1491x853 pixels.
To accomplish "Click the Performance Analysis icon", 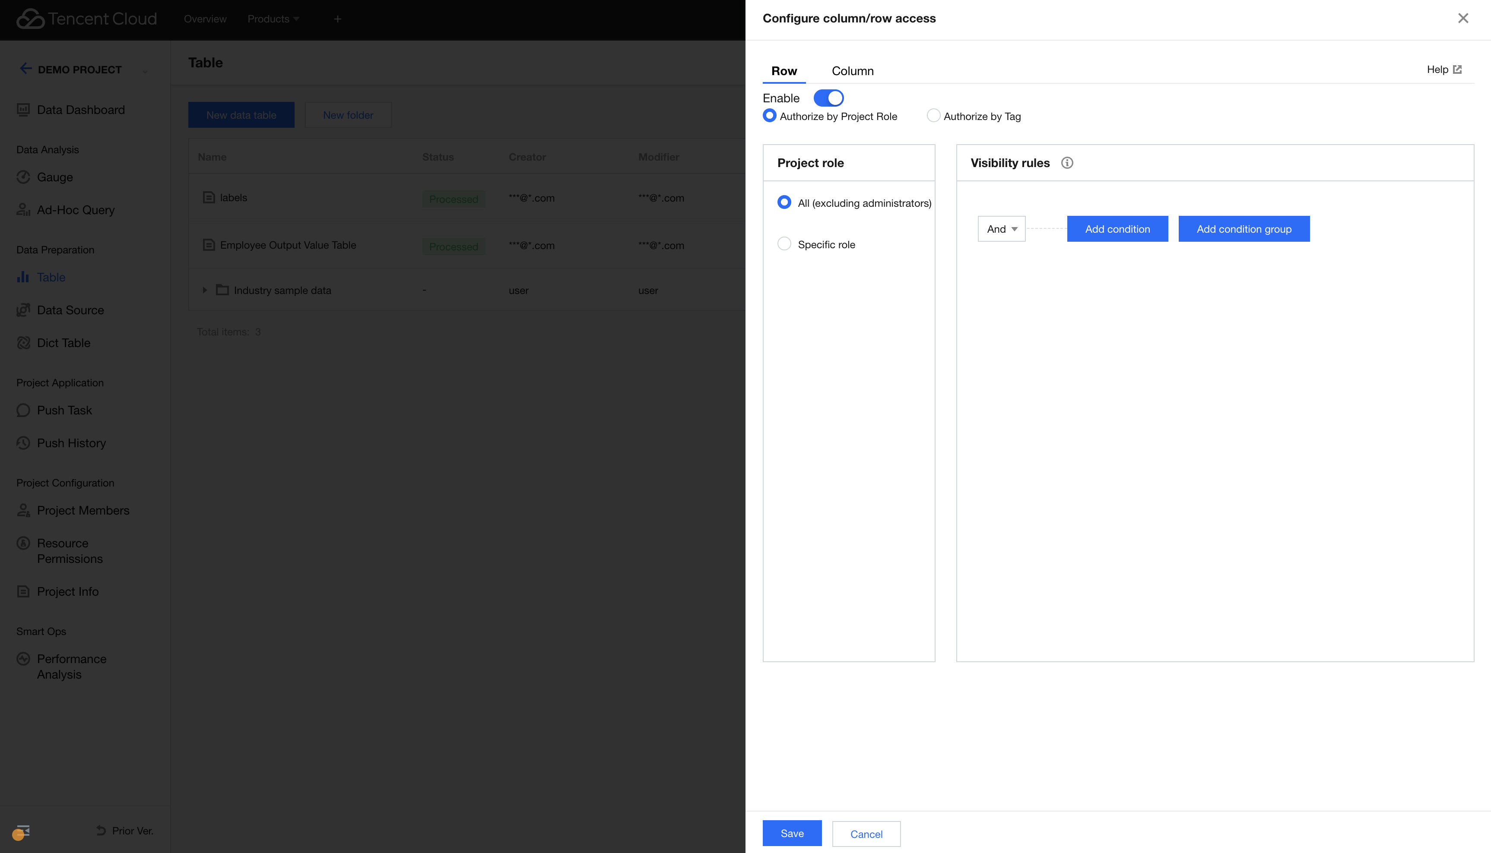I will point(23,658).
